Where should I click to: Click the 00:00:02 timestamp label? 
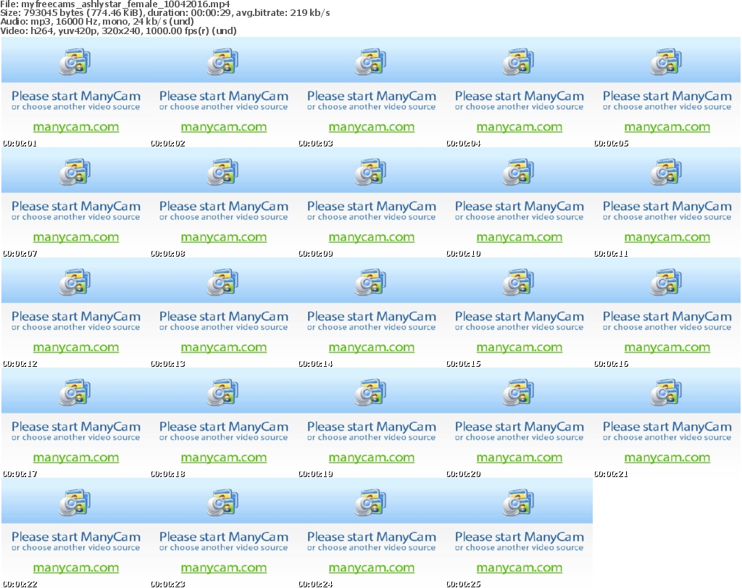coord(167,144)
